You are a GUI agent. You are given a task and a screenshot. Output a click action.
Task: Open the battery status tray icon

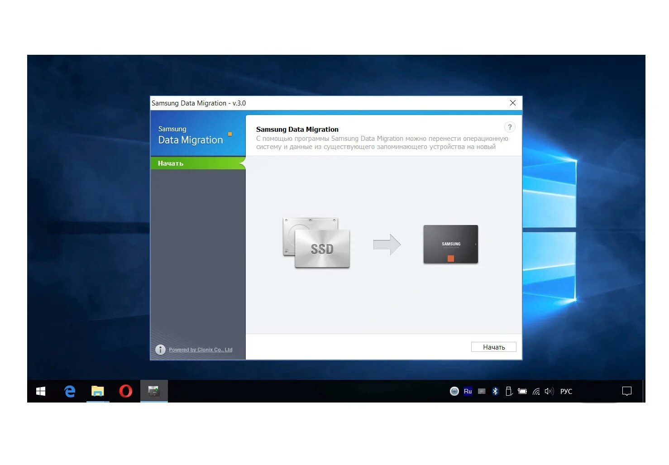pyautogui.click(x=522, y=391)
